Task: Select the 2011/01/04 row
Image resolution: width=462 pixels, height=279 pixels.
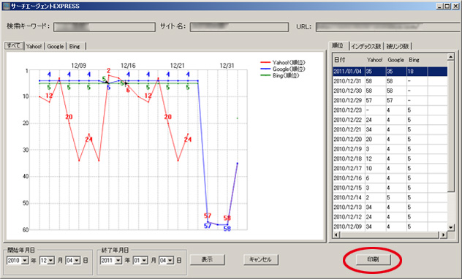Action: [390, 72]
